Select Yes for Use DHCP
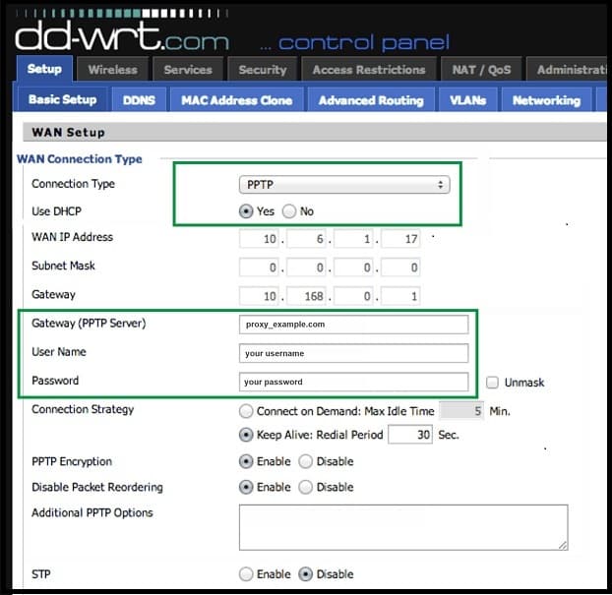The width and height of the screenshot is (612, 595). (x=246, y=211)
